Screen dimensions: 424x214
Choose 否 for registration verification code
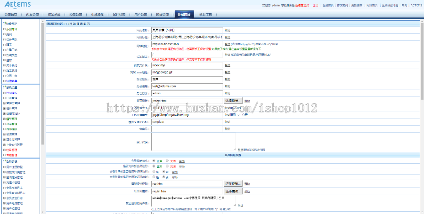point(164,172)
